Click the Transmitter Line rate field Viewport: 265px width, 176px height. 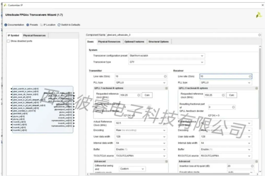pyautogui.click(x=141, y=77)
